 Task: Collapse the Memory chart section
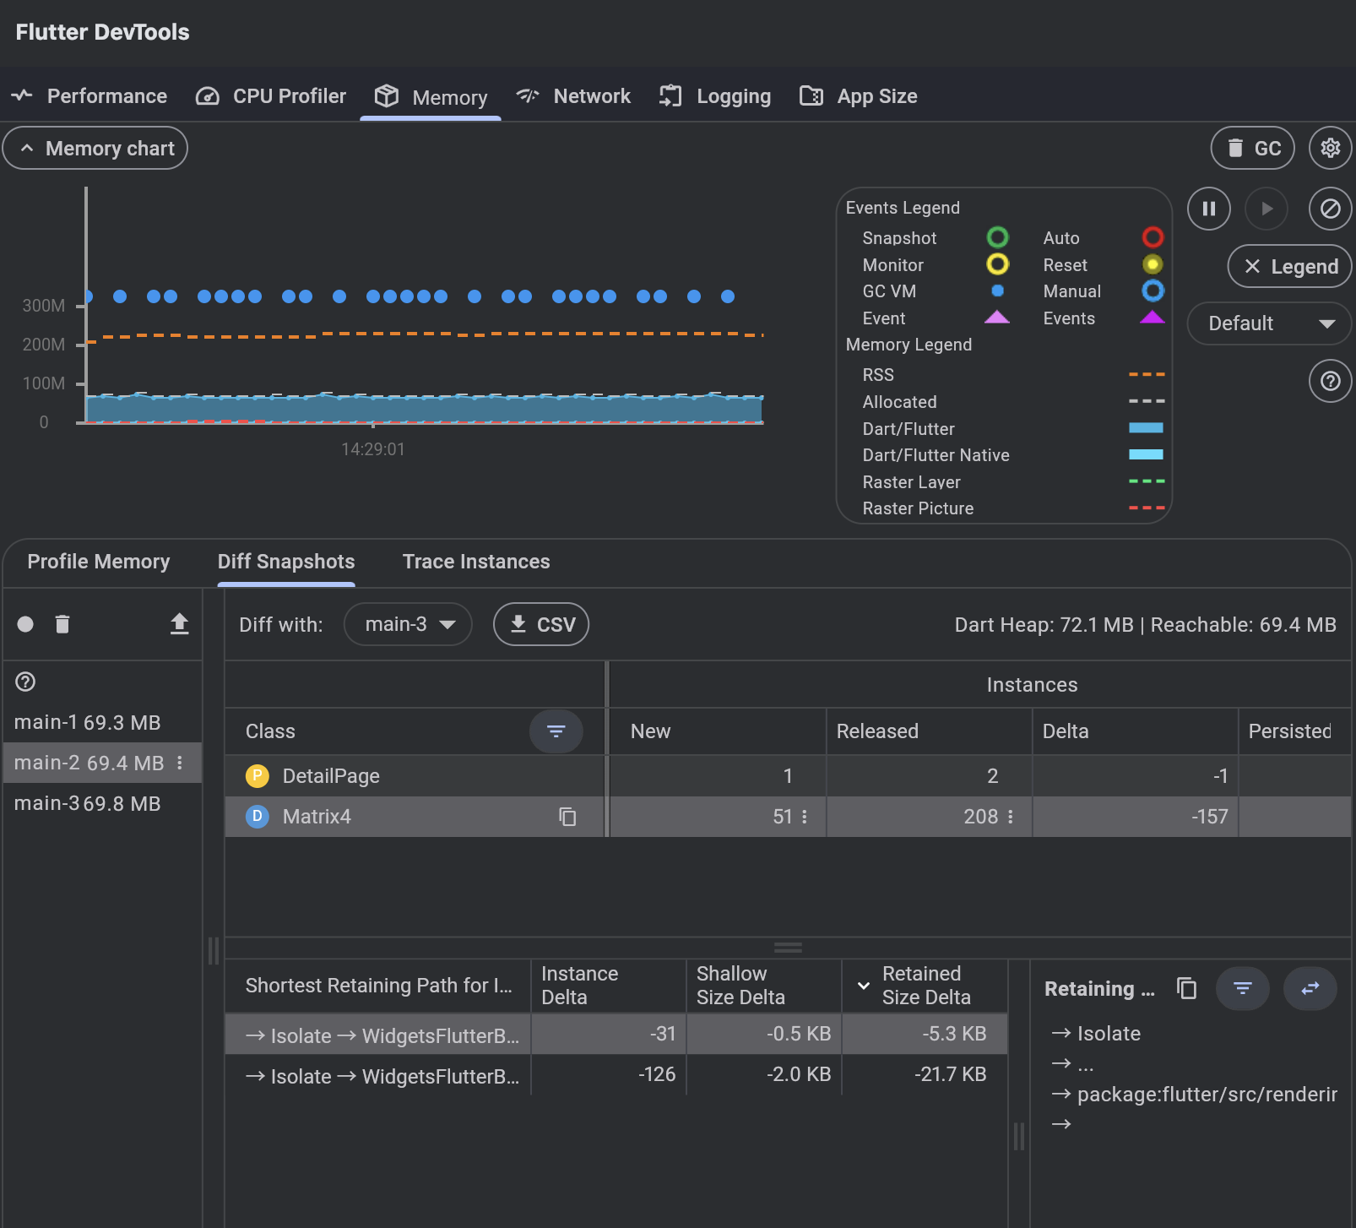pyautogui.click(x=95, y=149)
